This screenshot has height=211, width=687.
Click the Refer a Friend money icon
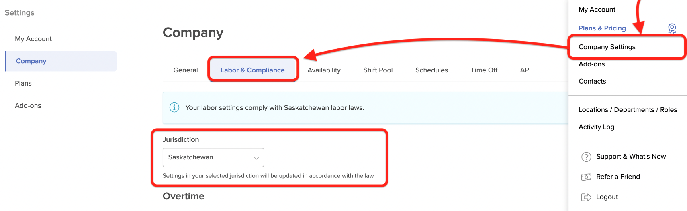point(586,177)
